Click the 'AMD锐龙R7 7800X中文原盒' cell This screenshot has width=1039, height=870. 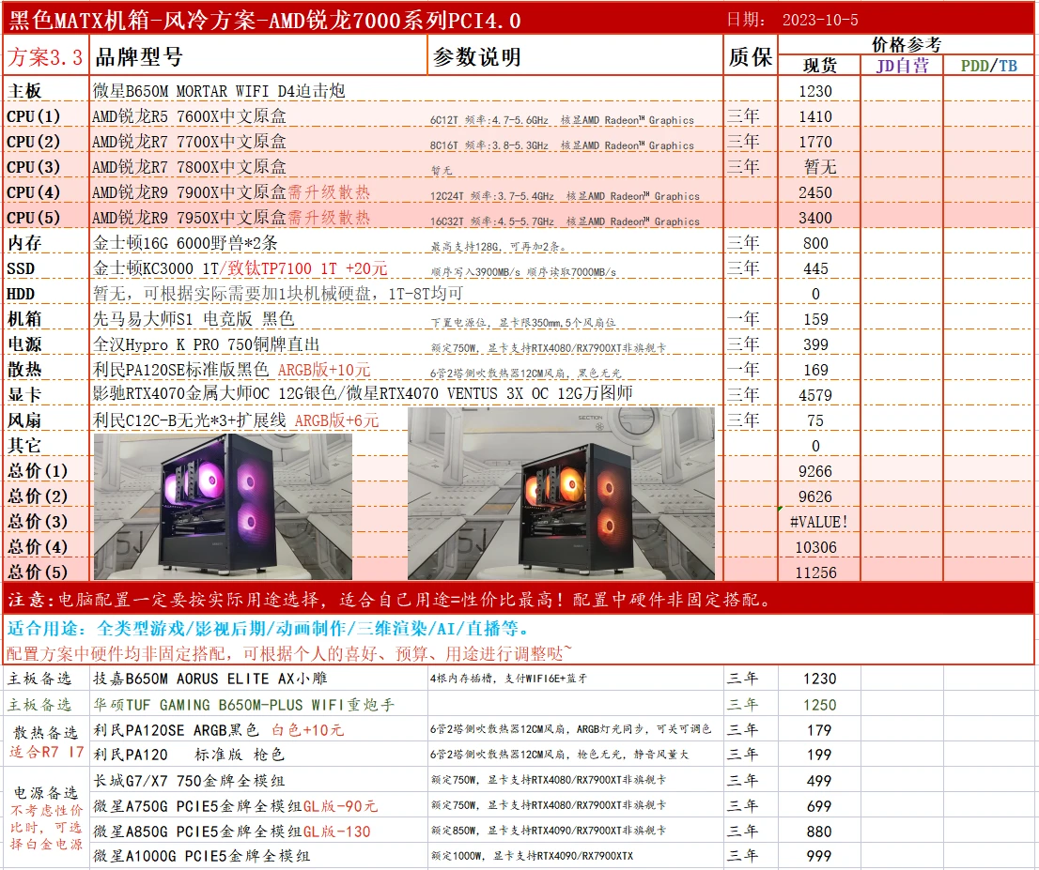click(189, 166)
